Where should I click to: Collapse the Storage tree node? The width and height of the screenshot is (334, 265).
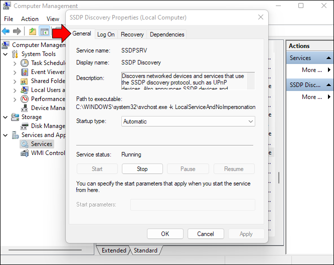[6, 117]
